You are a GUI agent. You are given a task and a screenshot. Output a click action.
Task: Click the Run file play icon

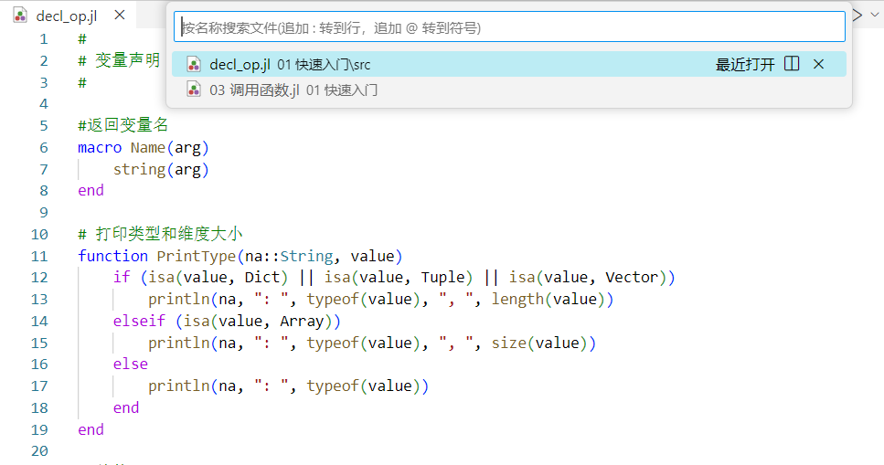858,15
